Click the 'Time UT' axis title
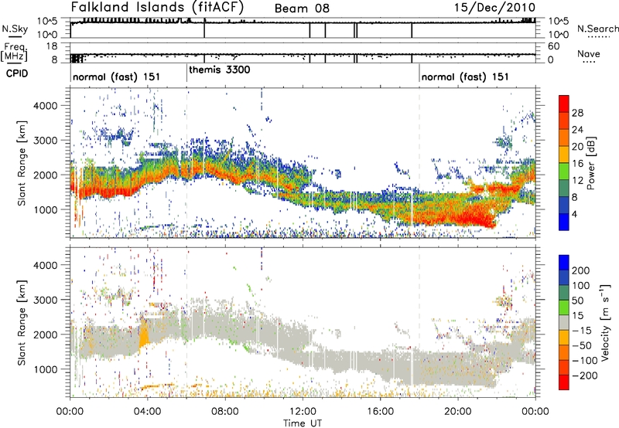Image resolution: width=619 pixels, height=428 pixels. pos(303,423)
